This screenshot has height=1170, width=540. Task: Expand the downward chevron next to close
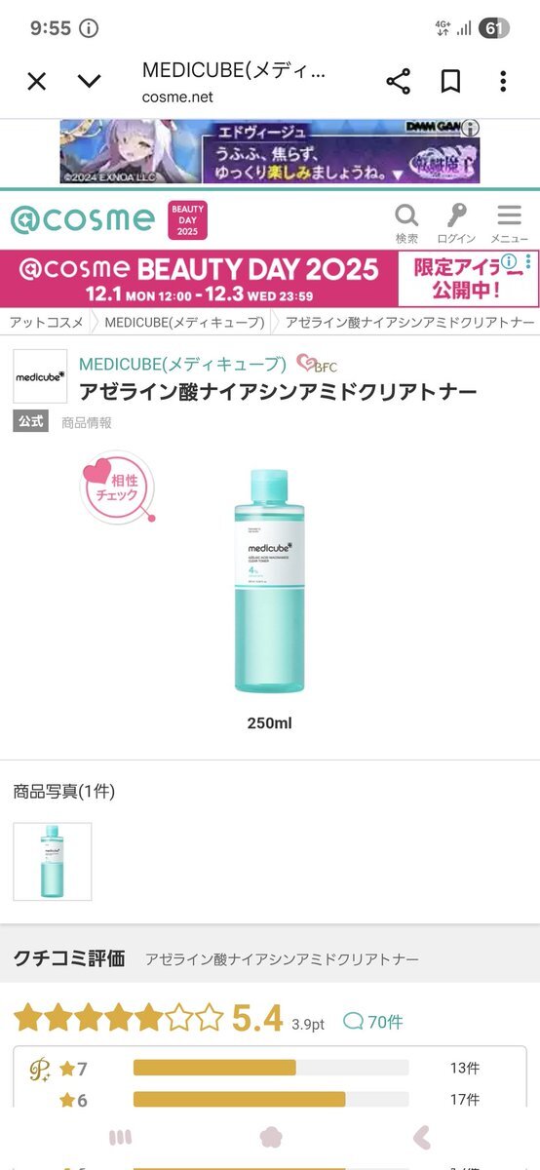click(x=90, y=82)
